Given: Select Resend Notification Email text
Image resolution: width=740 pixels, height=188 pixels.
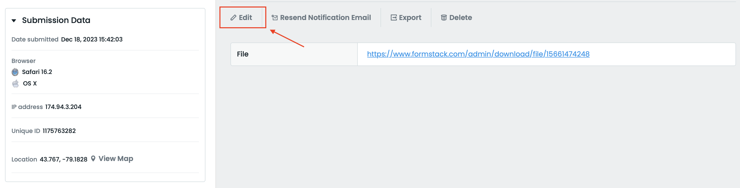Looking at the screenshot, I should pos(325,18).
